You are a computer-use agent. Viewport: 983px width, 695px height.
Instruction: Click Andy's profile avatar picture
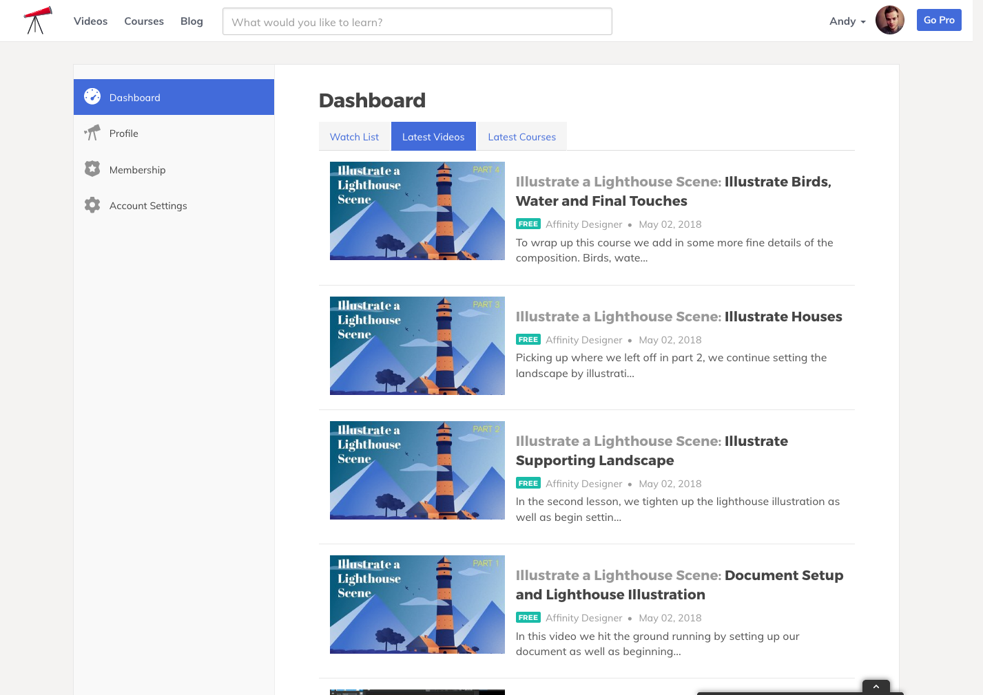[x=890, y=19]
